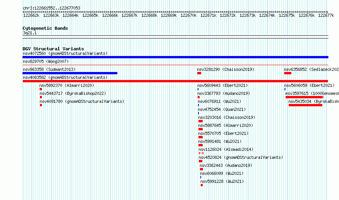Open nsv4091780 gnomAD variant label
This screenshot has width=339, height=200.
click(82, 101)
